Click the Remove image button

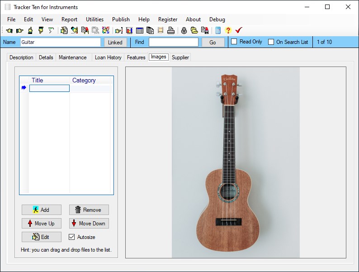coord(89,210)
